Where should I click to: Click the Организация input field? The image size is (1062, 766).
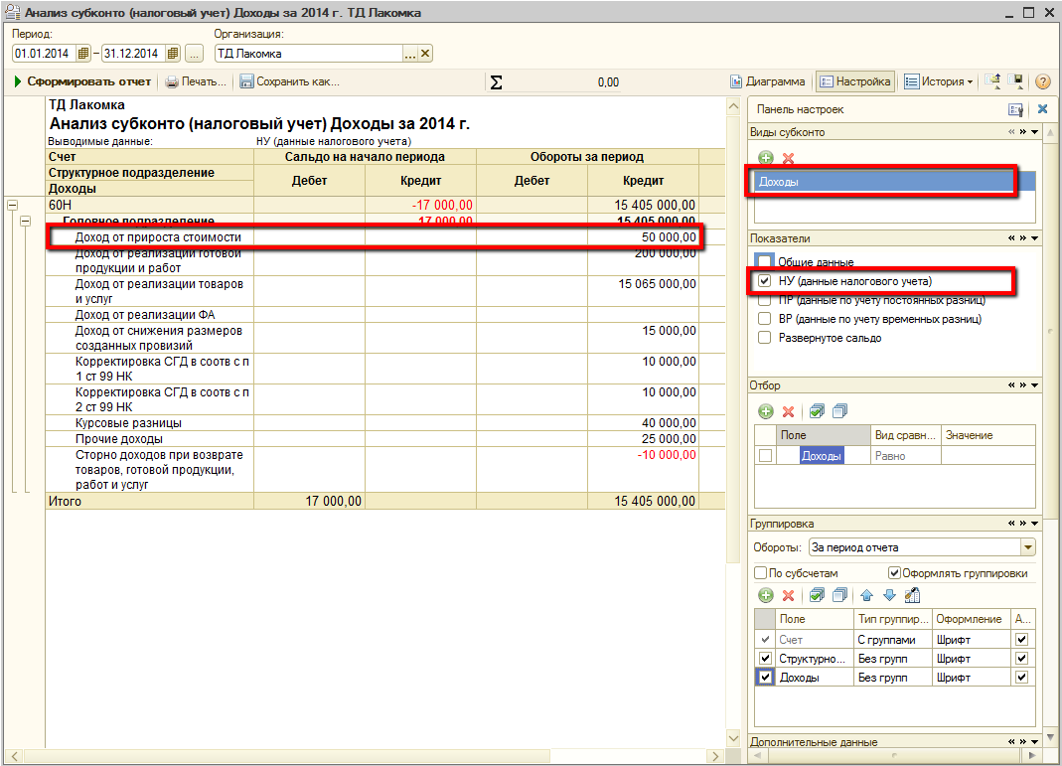[308, 54]
